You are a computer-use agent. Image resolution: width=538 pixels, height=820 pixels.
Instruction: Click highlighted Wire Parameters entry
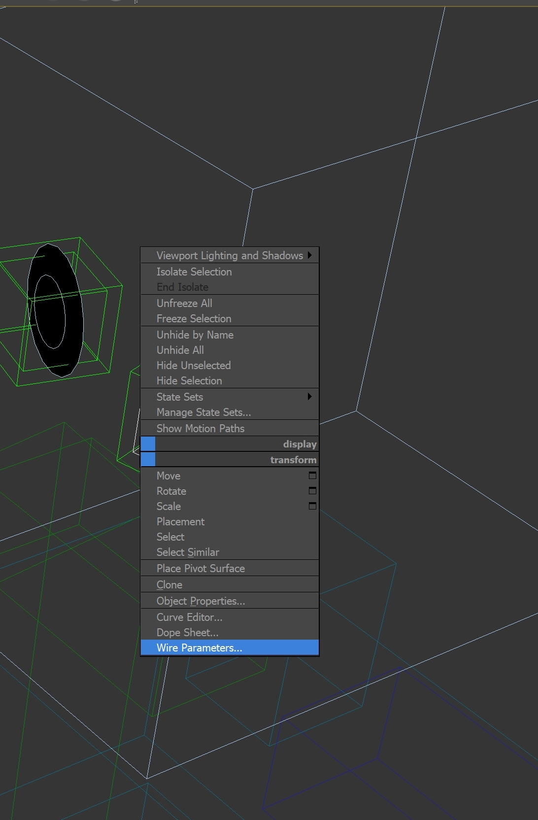230,648
